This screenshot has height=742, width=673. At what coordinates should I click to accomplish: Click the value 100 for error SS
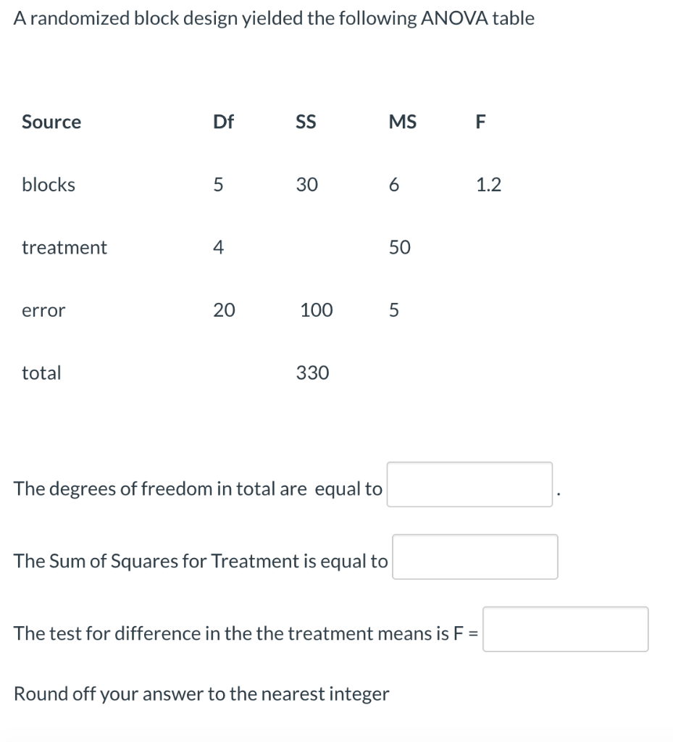tap(314, 310)
